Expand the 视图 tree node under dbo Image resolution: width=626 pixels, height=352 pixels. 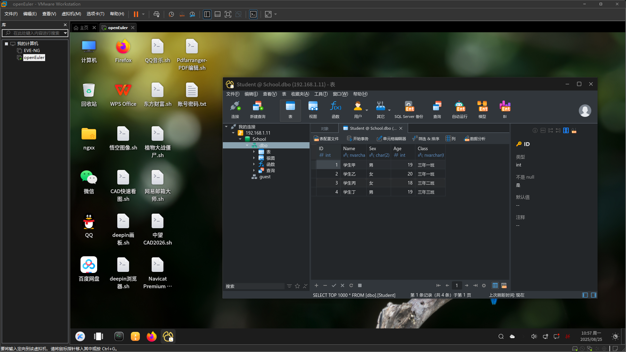[x=254, y=158]
